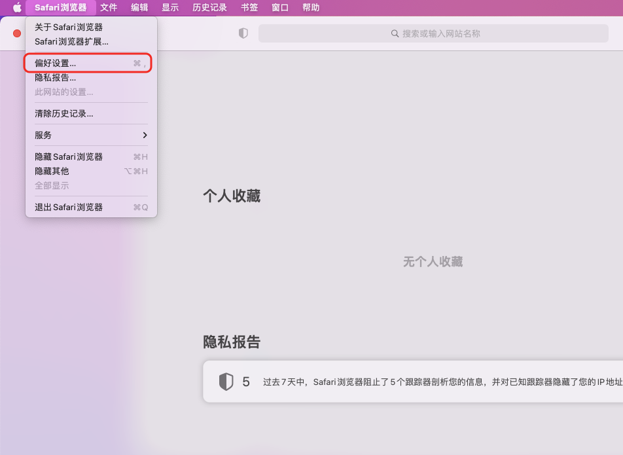Click the 搜索或输入网站名称 address field
This screenshot has height=455, width=623.
(x=433, y=33)
